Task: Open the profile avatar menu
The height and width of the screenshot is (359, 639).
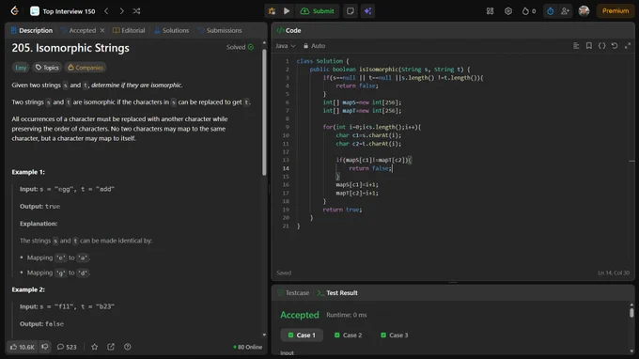Action: tap(584, 11)
